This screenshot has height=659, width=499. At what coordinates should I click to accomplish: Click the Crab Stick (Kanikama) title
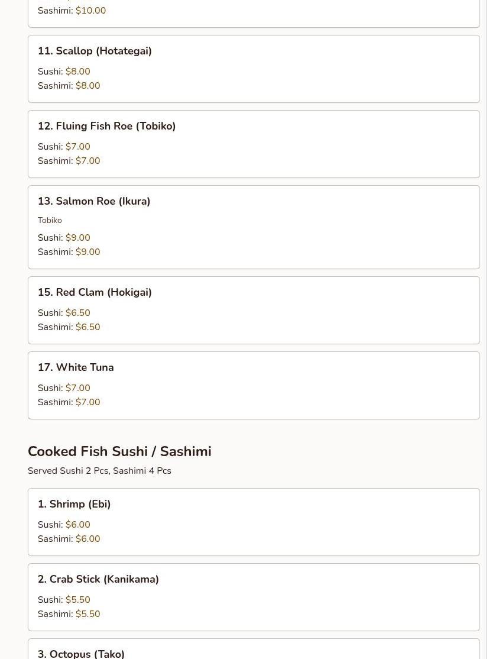98,579
